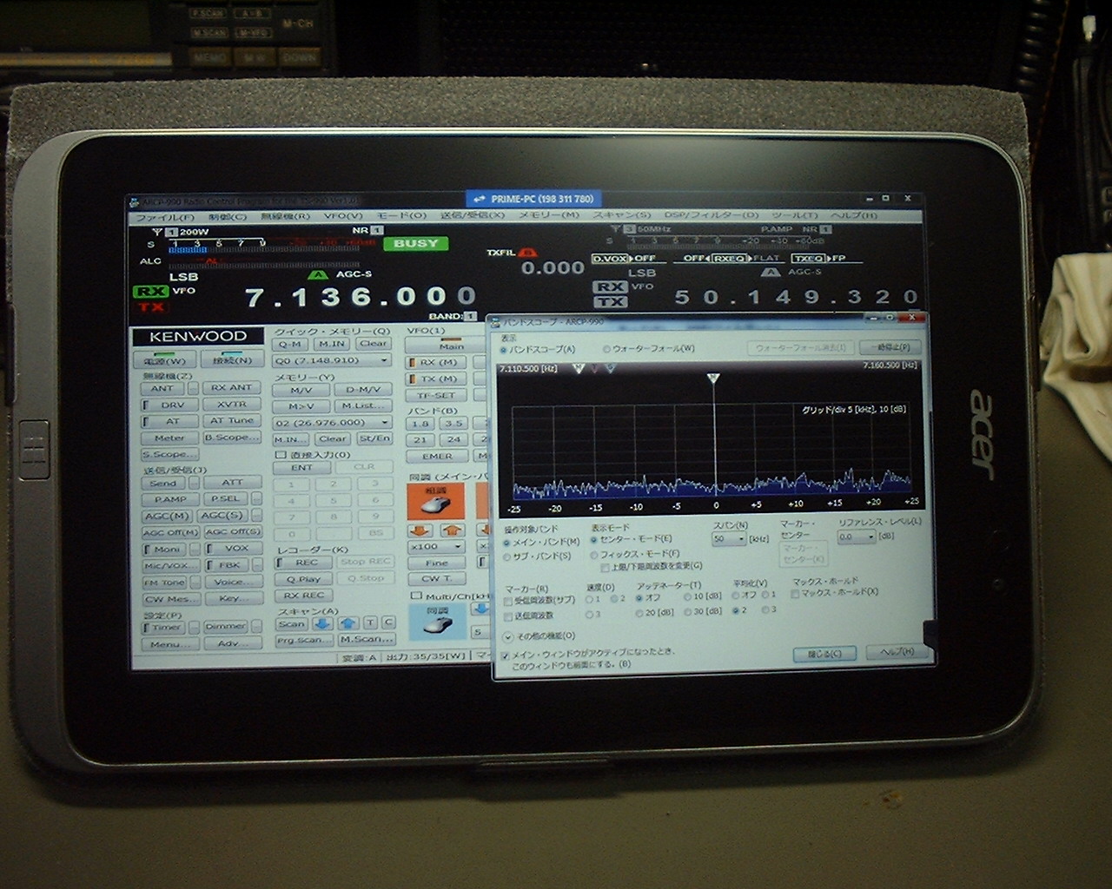Image resolution: width=1112 pixels, height=889 pixels.
Task: Click the 50.149.320 sub frequency display
Action: pyautogui.click(x=796, y=298)
